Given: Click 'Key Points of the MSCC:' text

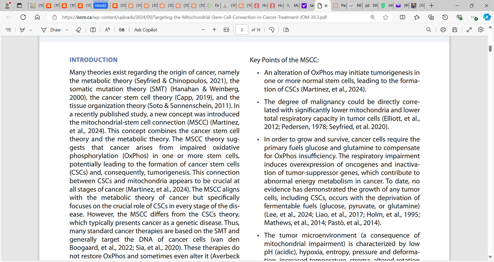Looking at the screenshot, I should [x=284, y=60].
